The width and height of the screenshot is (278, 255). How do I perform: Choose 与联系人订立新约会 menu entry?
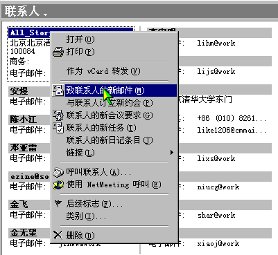click(x=114, y=103)
